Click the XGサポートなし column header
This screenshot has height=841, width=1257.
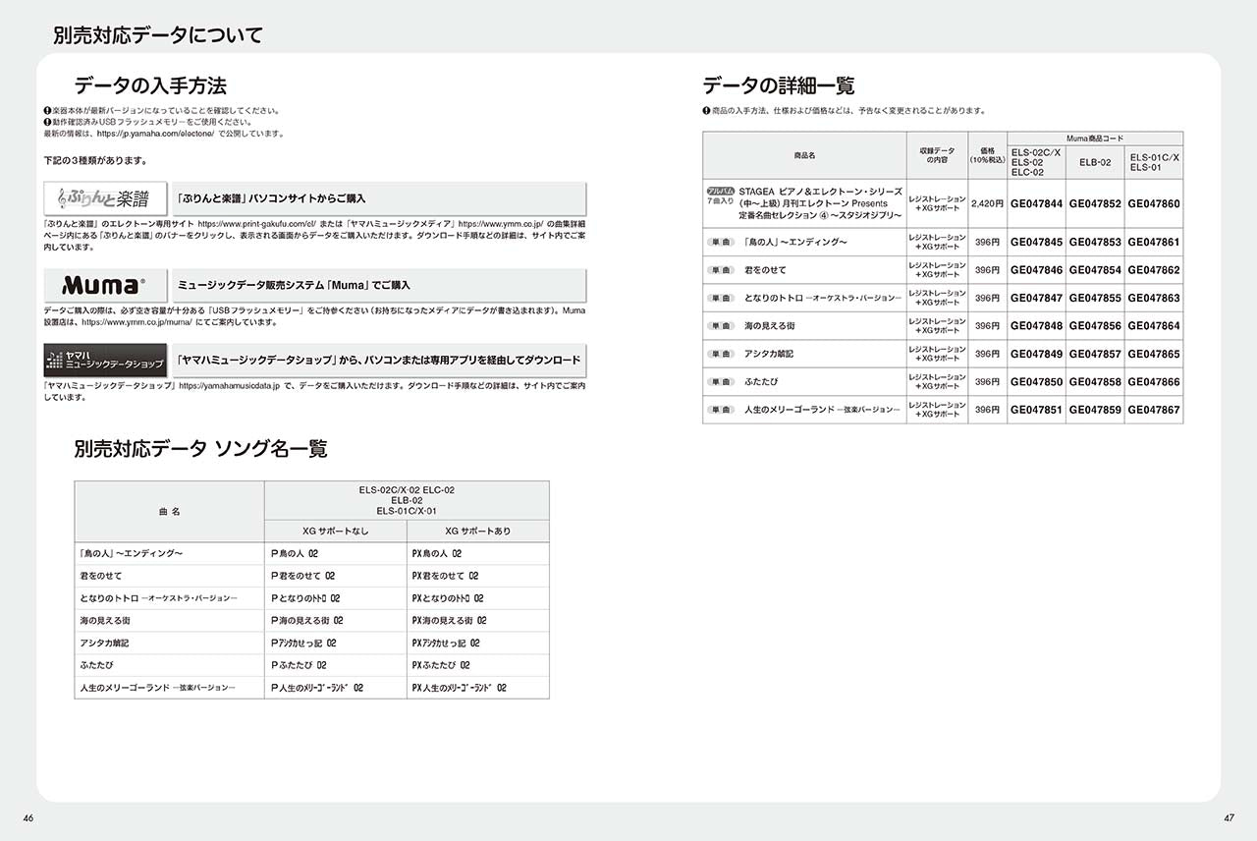336,532
